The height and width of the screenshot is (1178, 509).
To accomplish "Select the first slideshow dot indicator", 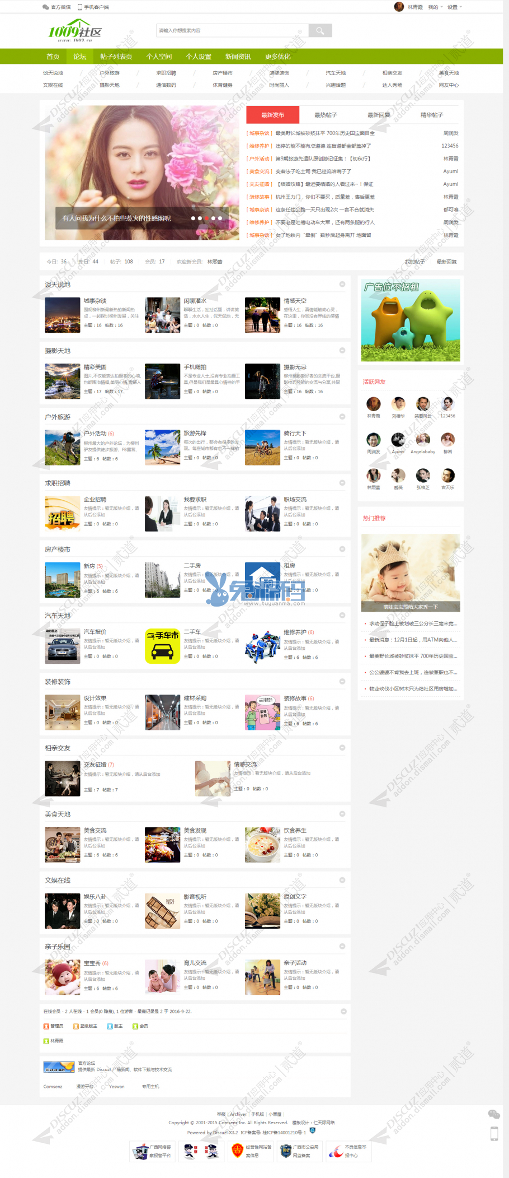I will point(193,218).
